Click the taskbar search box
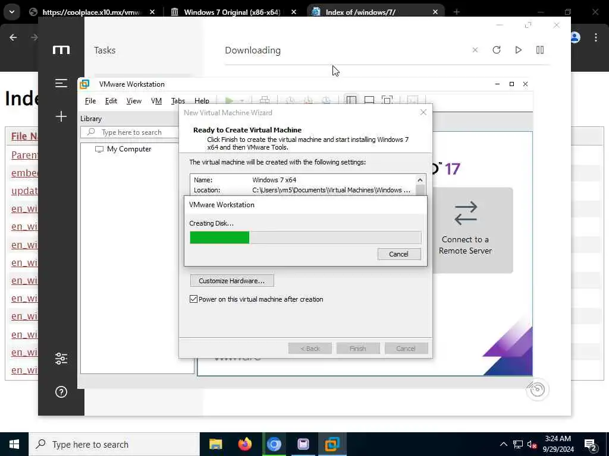 [114, 444]
